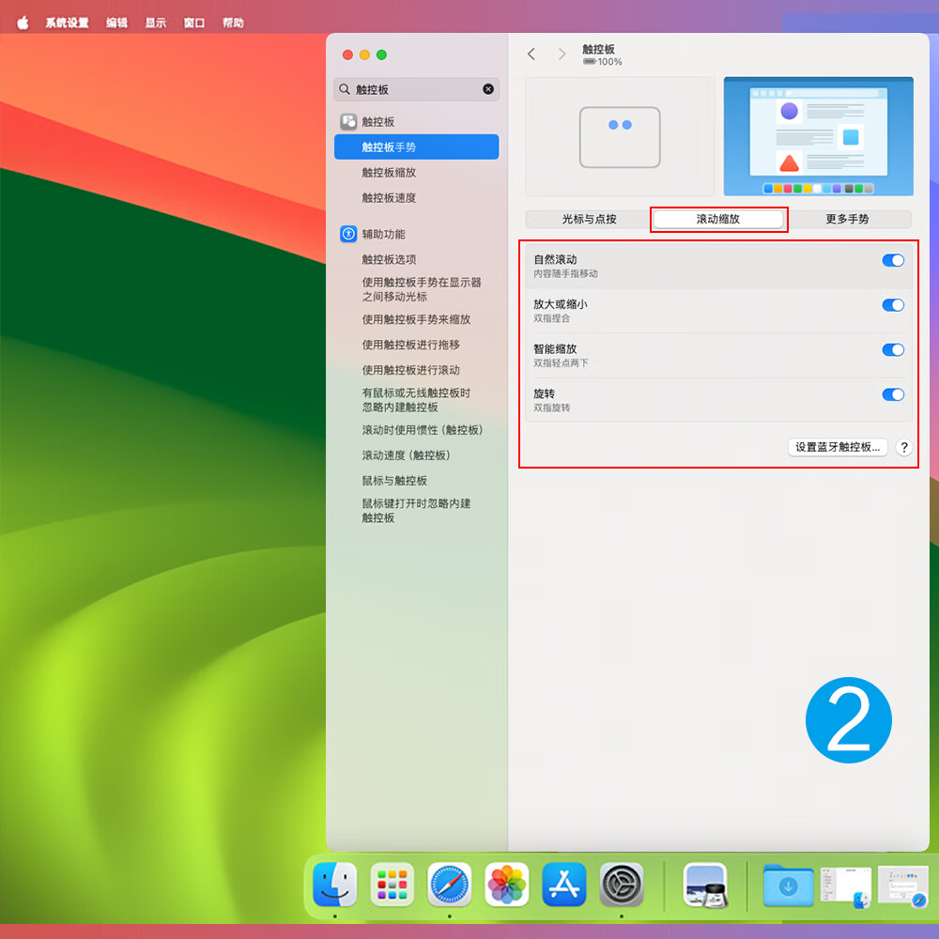Open the Apple menu icon
Screen dimensions: 939x939
(23, 23)
